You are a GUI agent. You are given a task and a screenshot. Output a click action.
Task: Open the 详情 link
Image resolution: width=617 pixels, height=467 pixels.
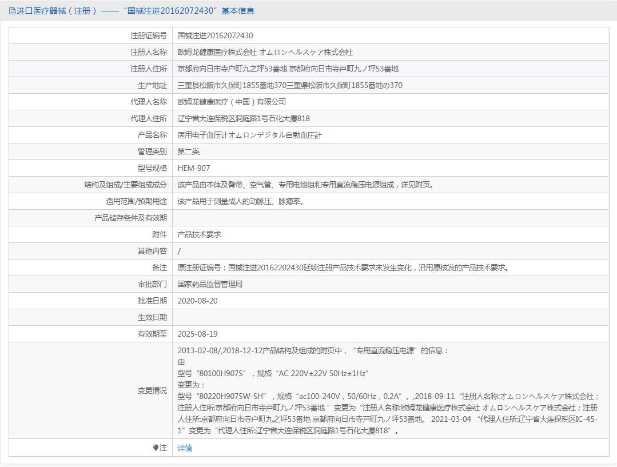(185, 448)
